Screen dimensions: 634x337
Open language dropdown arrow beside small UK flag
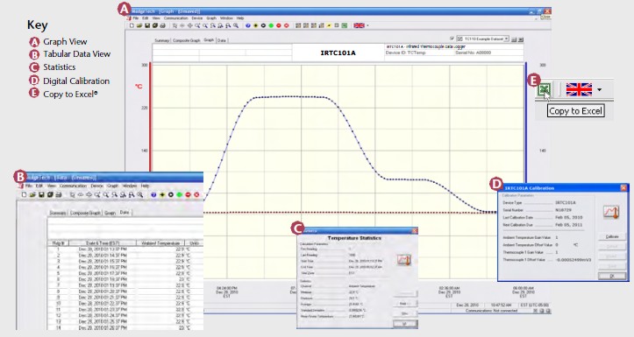click(x=367, y=26)
